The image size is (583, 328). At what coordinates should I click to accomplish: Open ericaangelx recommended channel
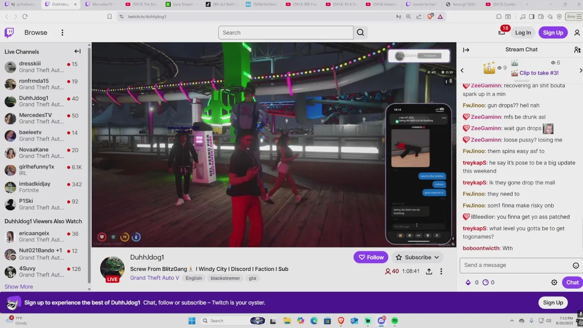pos(45,236)
